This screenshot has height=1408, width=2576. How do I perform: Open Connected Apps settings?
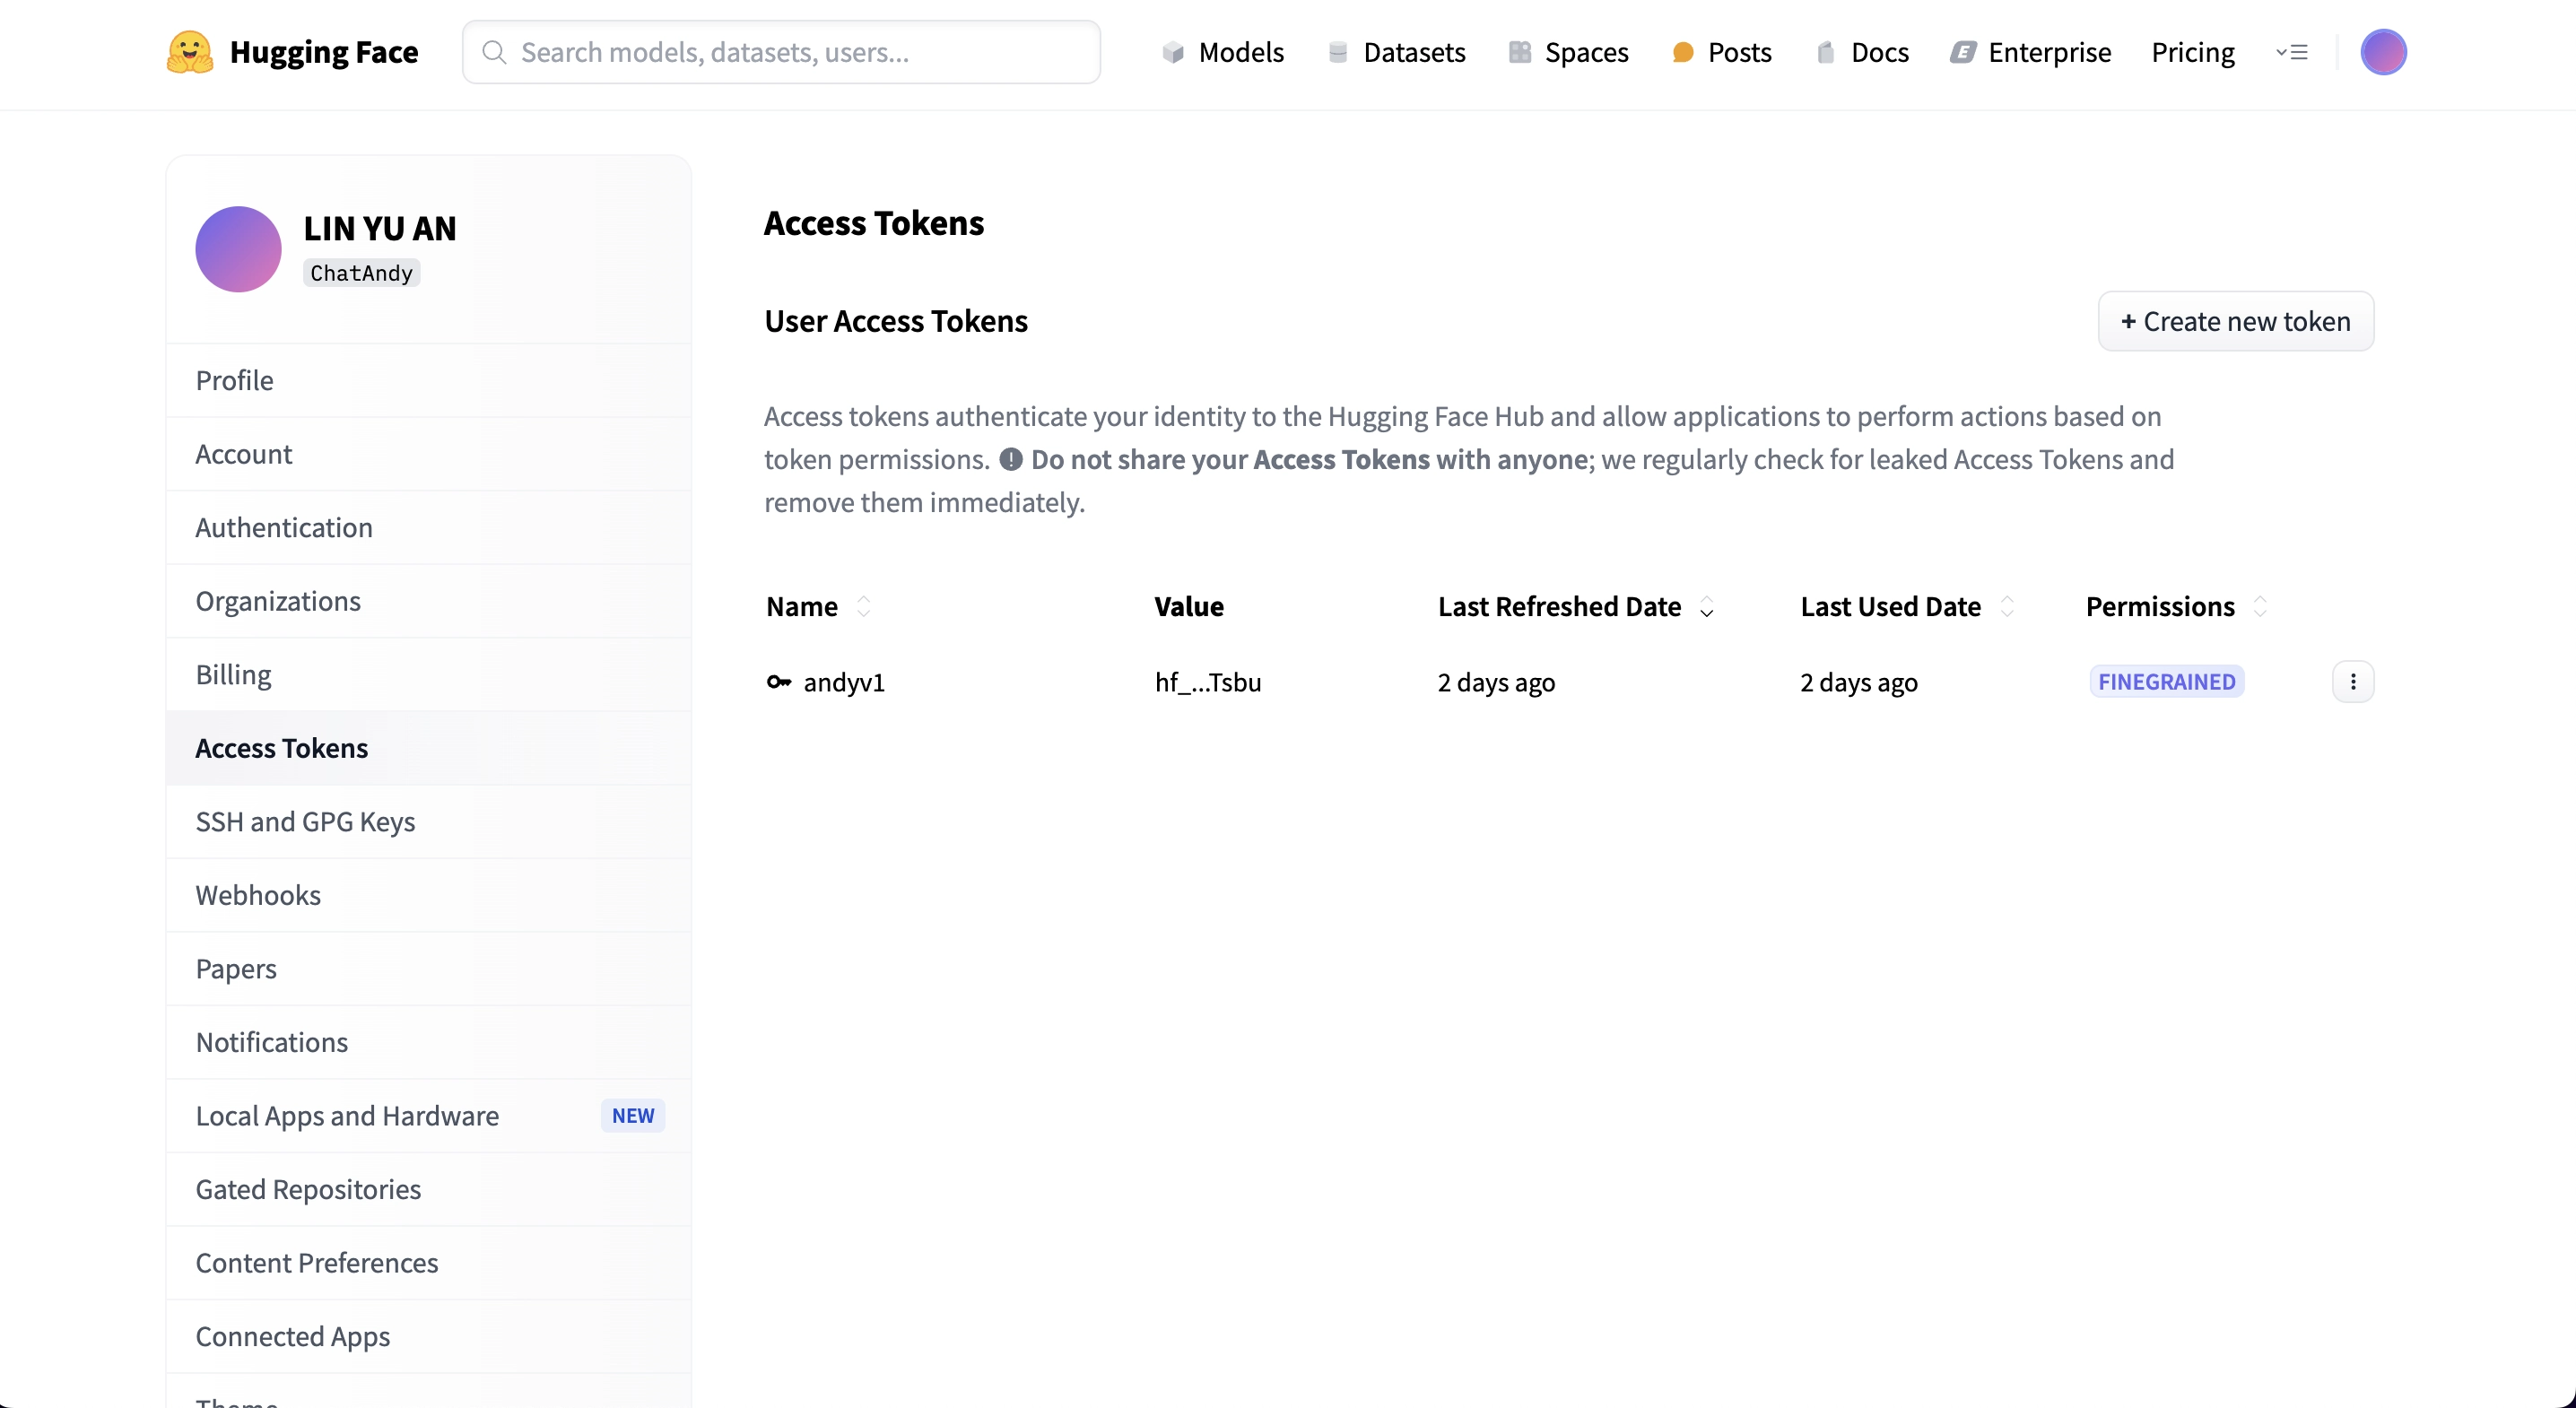click(x=429, y=1336)
